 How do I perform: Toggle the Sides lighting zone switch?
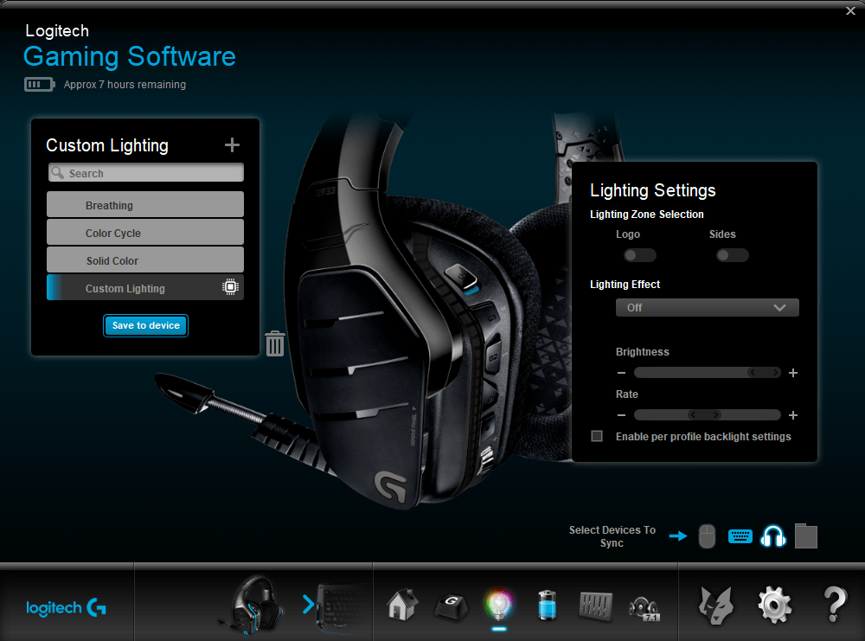pos(732,255)
